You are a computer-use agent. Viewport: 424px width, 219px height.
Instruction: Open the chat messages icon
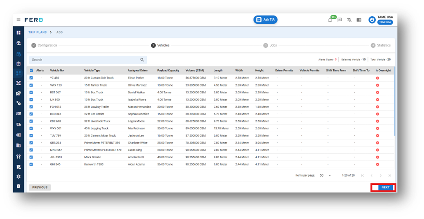(340, 20)
